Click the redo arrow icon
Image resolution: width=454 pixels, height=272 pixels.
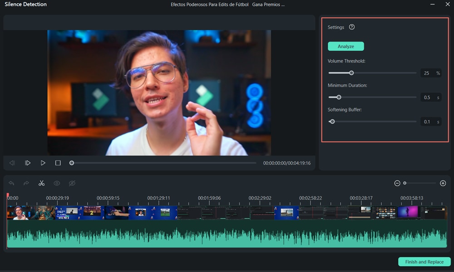tap(26, 183)
